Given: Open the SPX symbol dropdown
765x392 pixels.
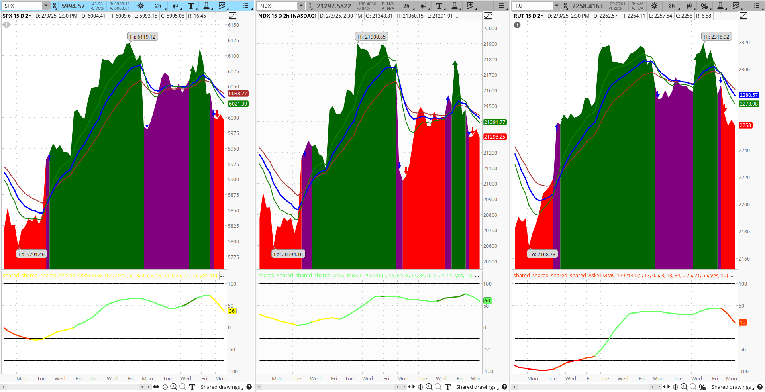Looking at the screenshot, I should (46, 6).
